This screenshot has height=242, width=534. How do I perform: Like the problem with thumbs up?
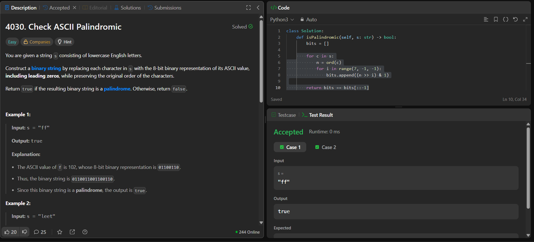tap(10, 232)
